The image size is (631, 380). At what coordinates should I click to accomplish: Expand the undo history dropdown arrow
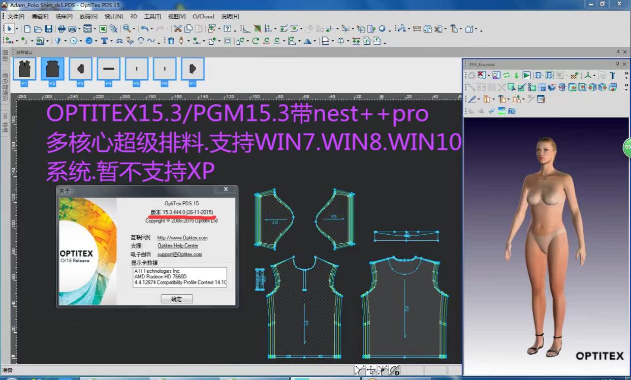tap(152, 29)
